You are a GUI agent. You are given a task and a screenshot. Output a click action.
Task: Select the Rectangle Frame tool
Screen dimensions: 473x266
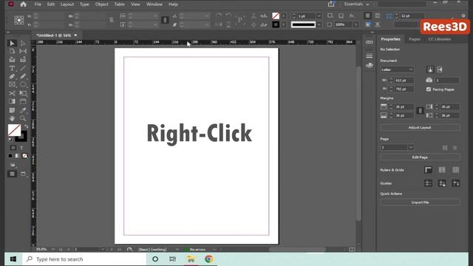pos(12,85)
